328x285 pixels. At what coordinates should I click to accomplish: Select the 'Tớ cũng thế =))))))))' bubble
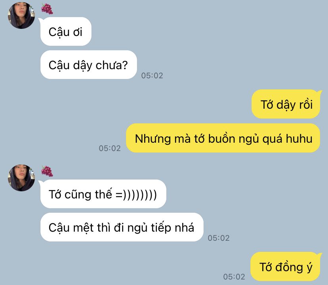click(x=103, y=194)
